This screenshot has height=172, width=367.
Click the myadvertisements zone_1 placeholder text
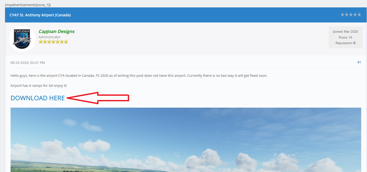tap(28, 5)
